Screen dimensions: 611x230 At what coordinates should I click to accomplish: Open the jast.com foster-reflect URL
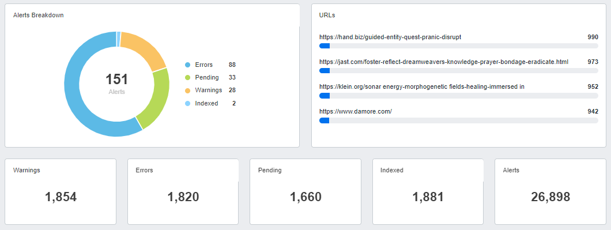444,62
